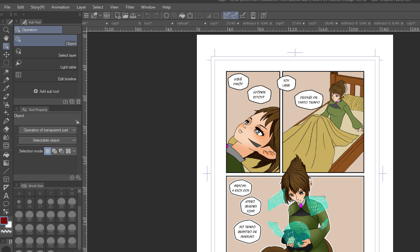The width and height of the screenshot is (420, 252).
Task: Expand the save options dropdown arrow
Action: tap(139, 15)
